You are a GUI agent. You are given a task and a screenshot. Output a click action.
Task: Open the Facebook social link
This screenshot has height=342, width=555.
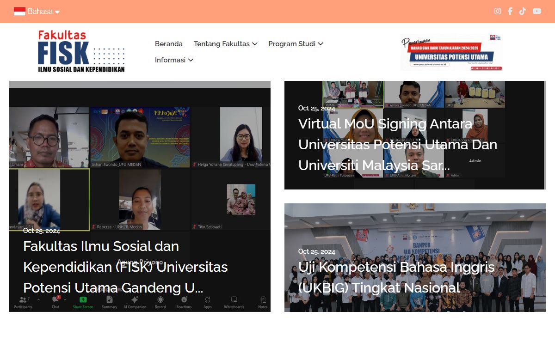510,11
